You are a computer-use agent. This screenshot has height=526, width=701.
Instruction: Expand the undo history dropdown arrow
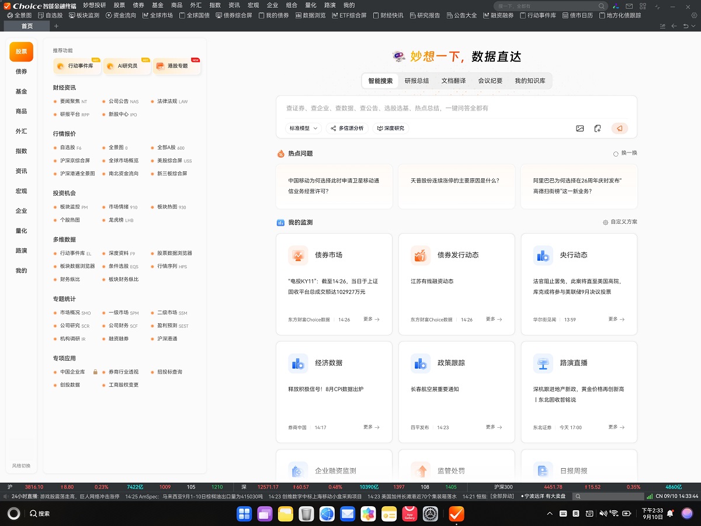click(693, 26)
